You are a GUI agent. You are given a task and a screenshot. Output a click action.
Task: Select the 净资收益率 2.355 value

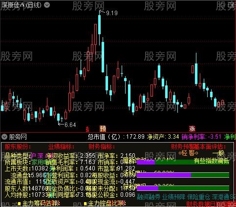(x=88, y=156)
